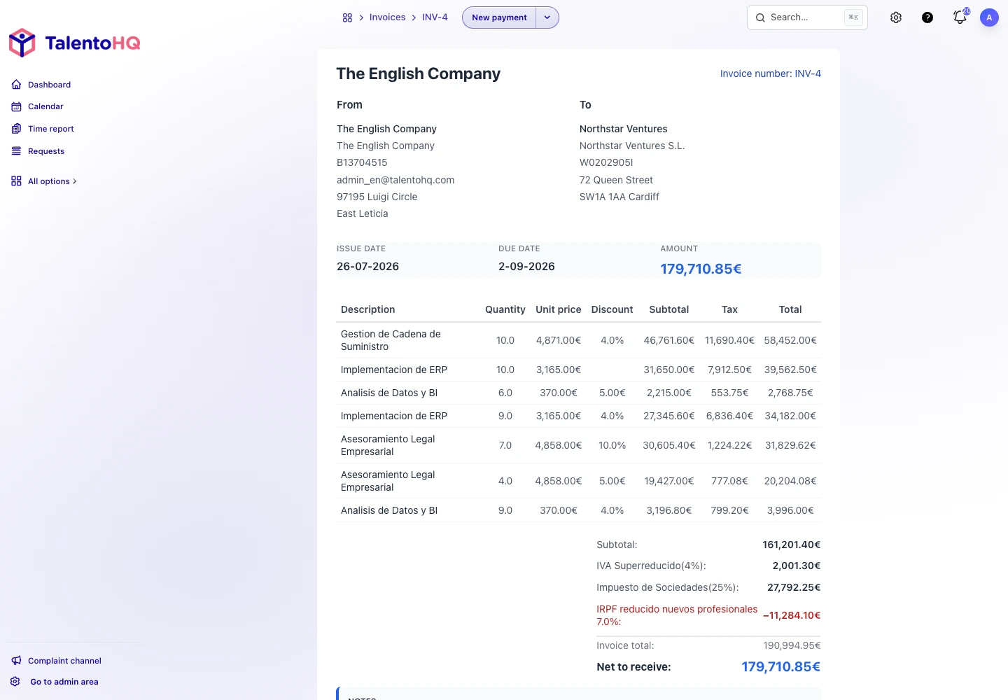Viewport: 1008px width, 700px height.
Task: Go to Invoices breadcrumb link
Action: pos(387,17)
